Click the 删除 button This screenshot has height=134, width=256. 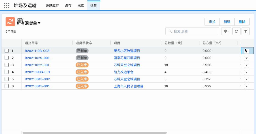click(x=242, y=22)
